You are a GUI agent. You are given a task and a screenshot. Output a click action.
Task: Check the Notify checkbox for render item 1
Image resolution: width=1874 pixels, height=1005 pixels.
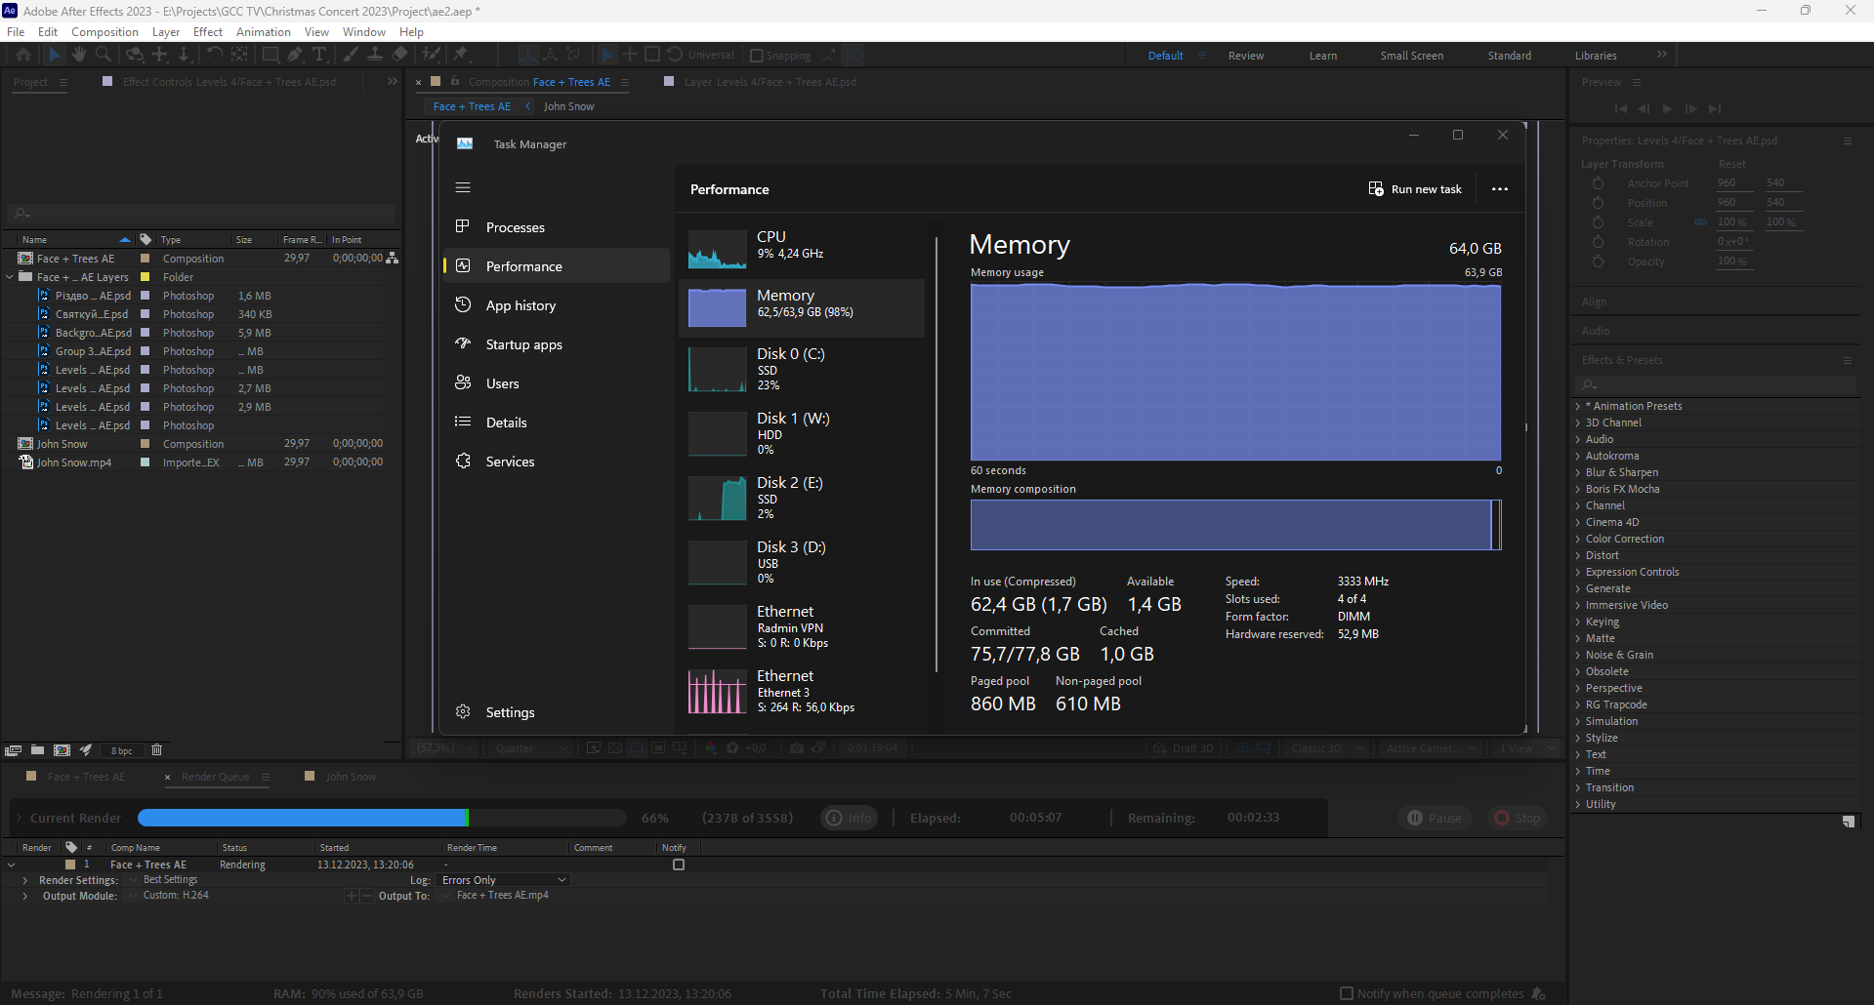pos(679,864)
